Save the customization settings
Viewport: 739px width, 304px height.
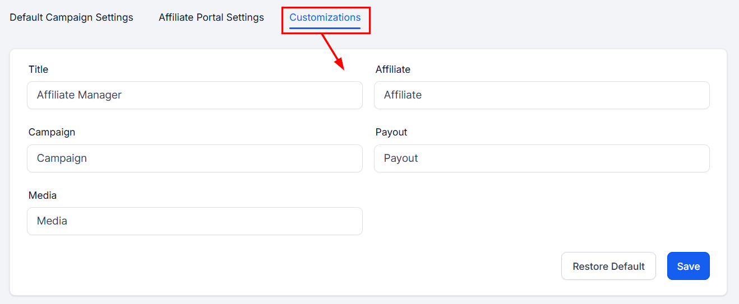point(688,266)
